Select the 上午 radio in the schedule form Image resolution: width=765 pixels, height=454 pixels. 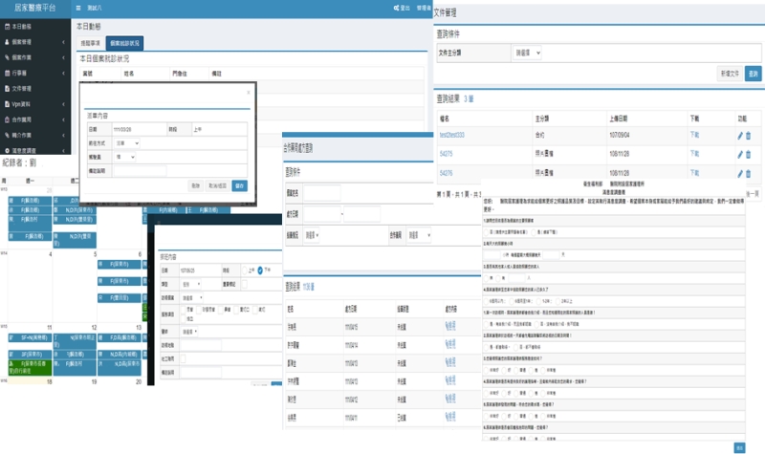pyautogui.click(x=245, y=270)
